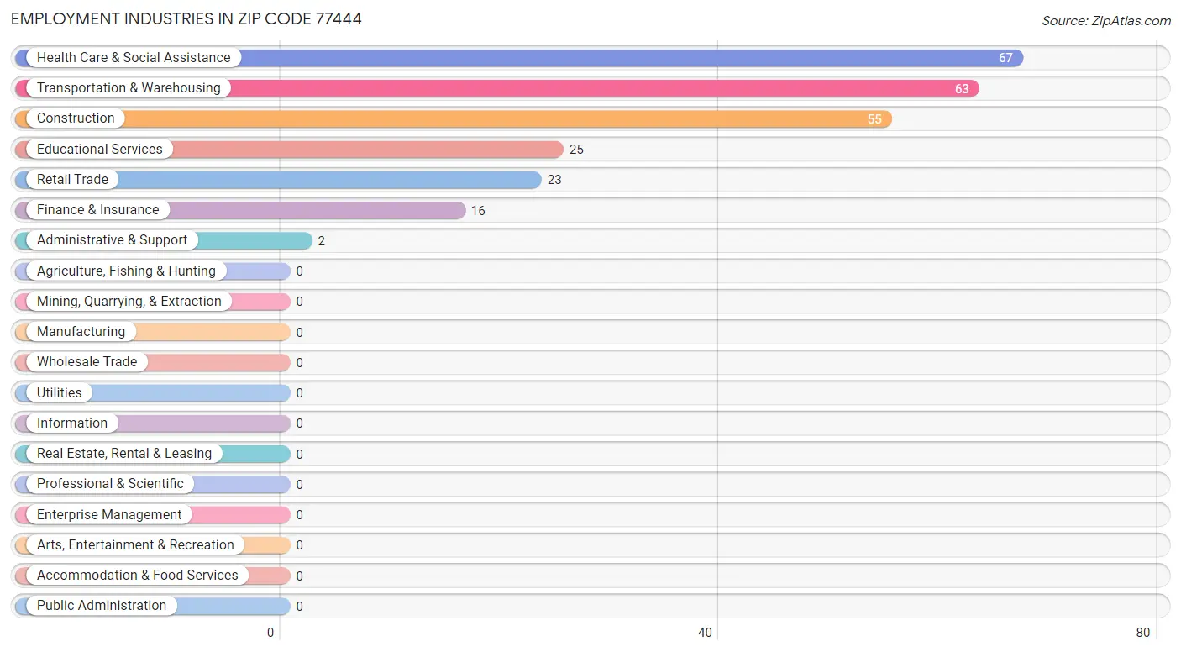Click the value 16 beside Finance & Insurance
The height and width of the screenshot is (652, 1181).
click(x=478, y=210)
